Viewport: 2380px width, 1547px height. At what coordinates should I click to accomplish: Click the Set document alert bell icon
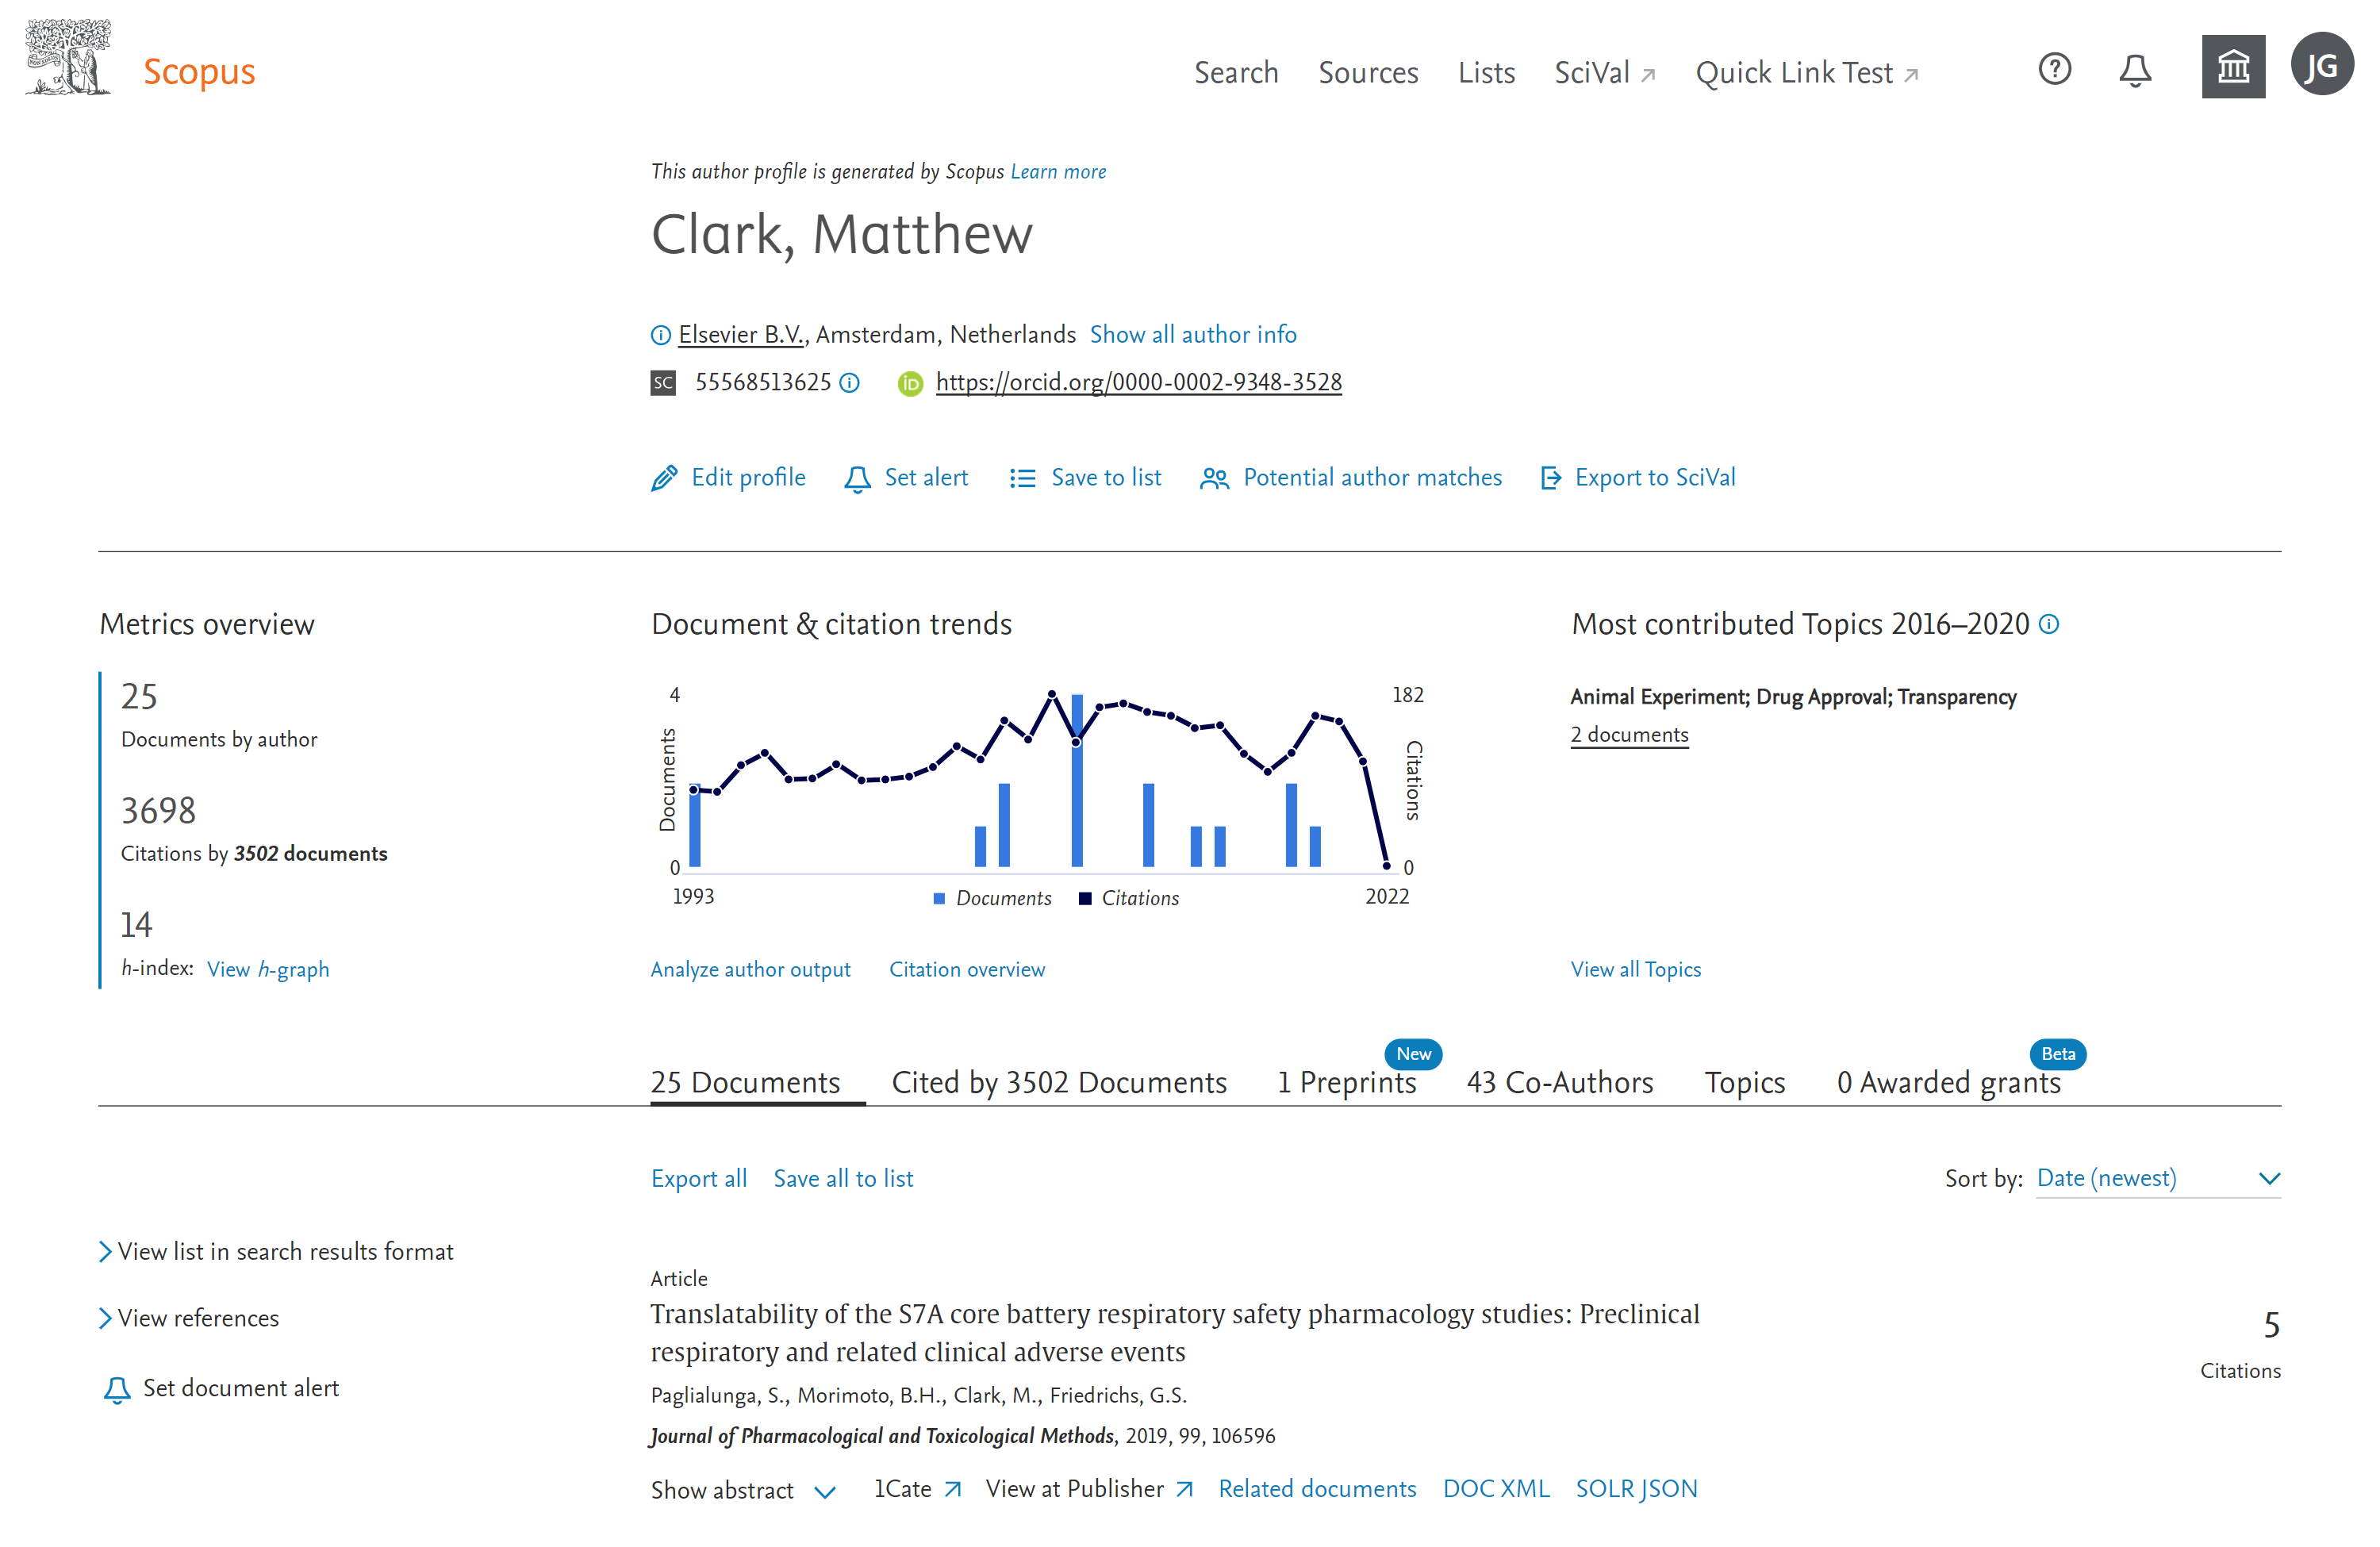117,1389
